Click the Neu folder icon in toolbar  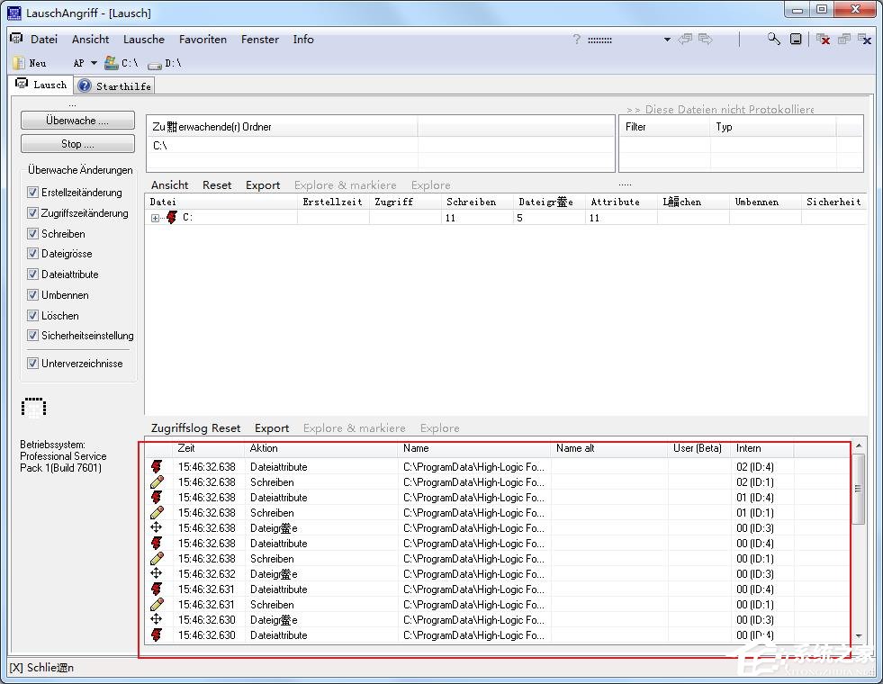(19, 63)
